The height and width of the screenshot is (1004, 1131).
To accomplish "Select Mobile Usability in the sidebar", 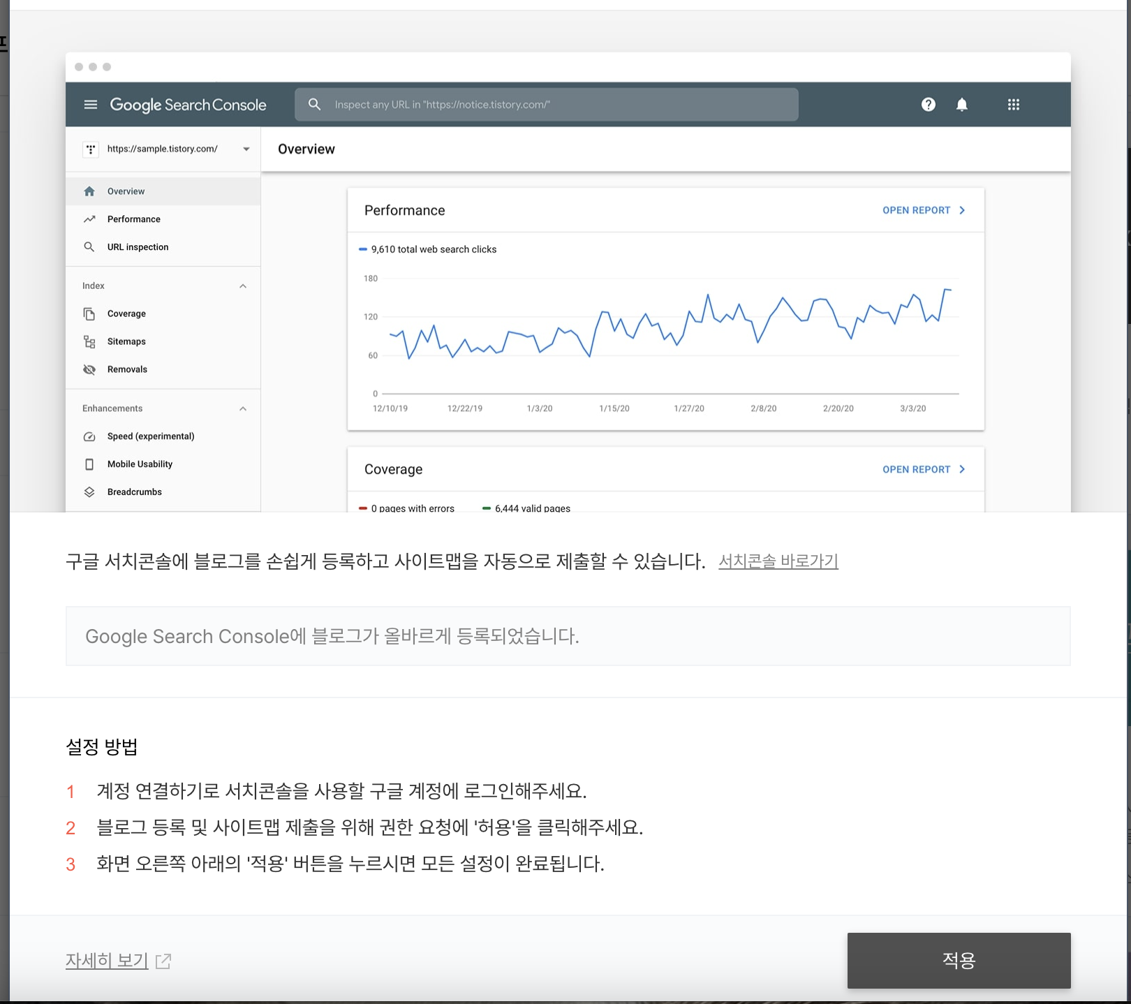I will (x=163, y=464).
